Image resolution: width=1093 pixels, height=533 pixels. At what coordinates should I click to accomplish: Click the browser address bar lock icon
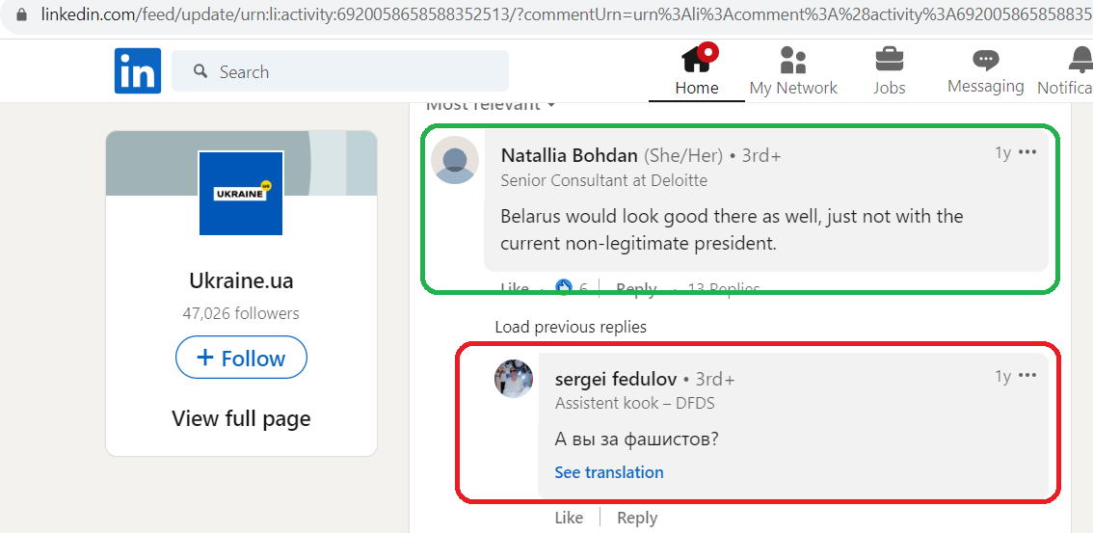23,13
